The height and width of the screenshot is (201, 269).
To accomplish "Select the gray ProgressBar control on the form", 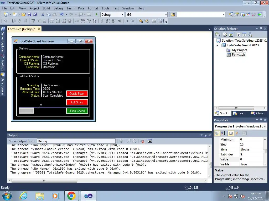I will pos(26,111).
